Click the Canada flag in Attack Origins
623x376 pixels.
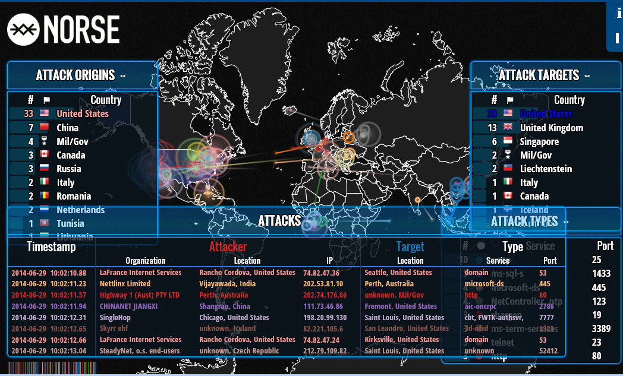[x=44, y=155]
